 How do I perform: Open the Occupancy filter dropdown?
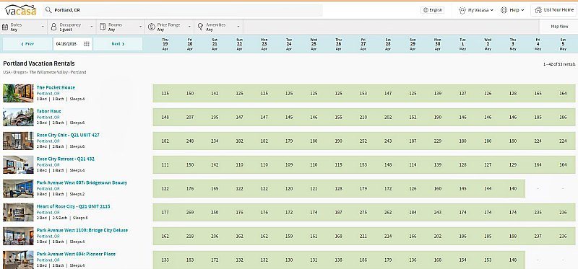[x=72, y=27]
